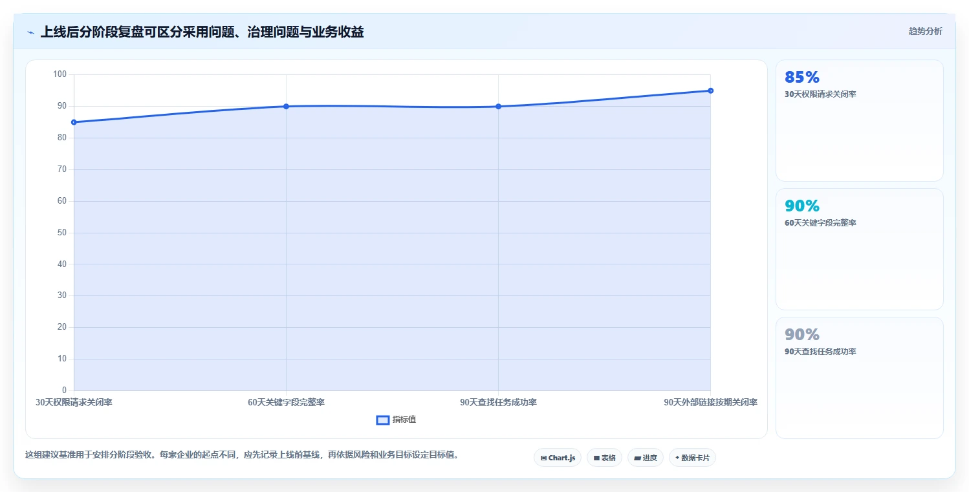This screenshot has height=492, width=969.
Task: Click the y-axis value 100
Action: pyautogui.click(x=60, y=74)
